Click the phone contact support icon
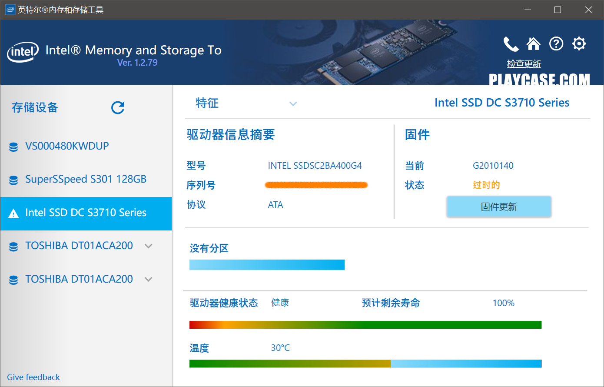The width and height of the screenshot is (604, 387). click(511, 44)
